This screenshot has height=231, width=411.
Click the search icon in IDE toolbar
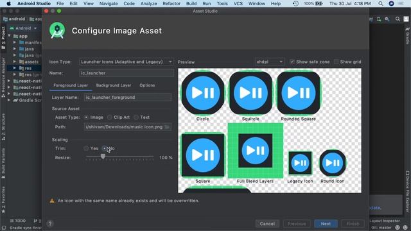coord(398,19)
